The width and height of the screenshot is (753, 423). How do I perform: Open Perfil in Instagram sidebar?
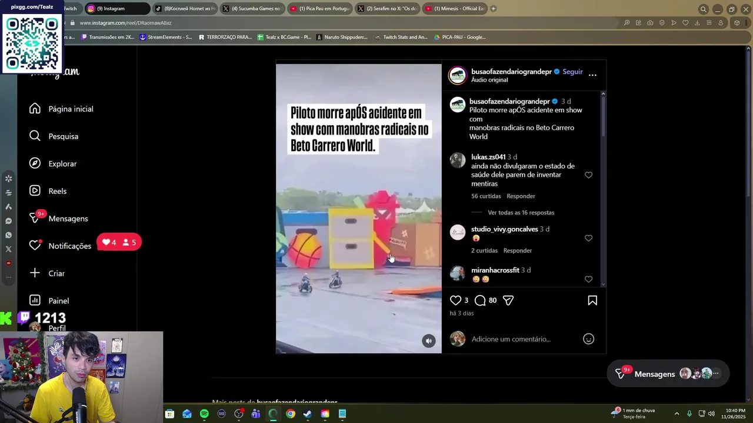[48, 328]
